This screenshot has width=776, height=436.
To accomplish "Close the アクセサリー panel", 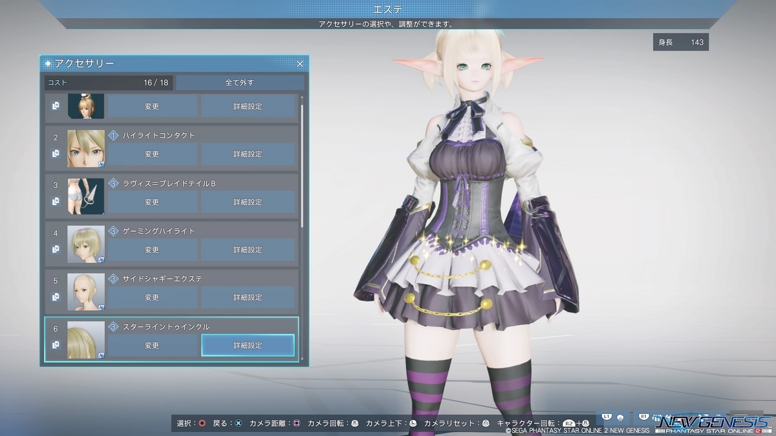I will (300, 63).
